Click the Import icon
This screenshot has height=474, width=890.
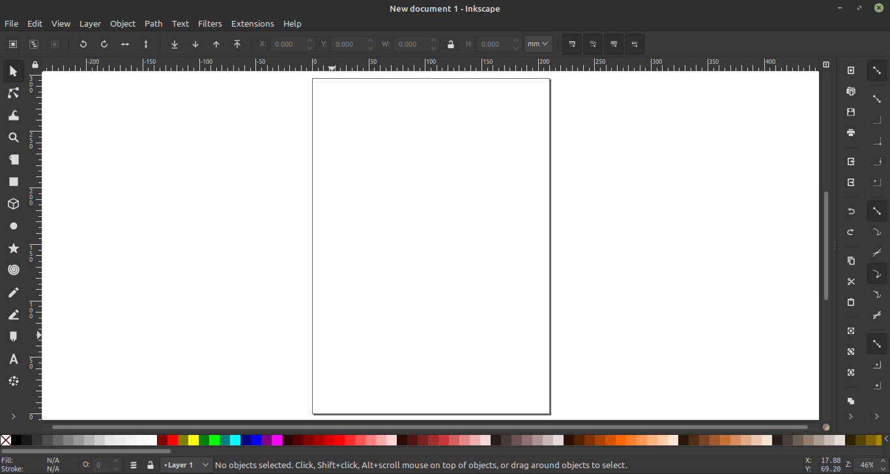coord(851,161)
